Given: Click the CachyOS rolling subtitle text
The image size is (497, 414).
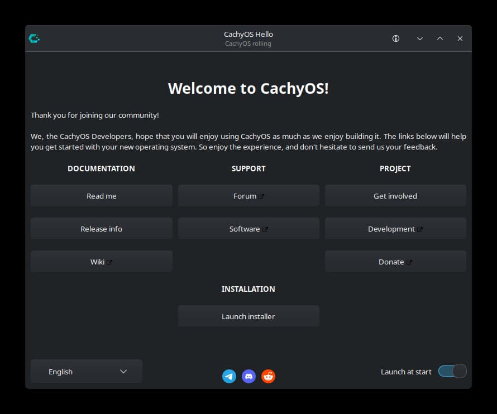Looking at the screenshot, I should coord(248,44).
